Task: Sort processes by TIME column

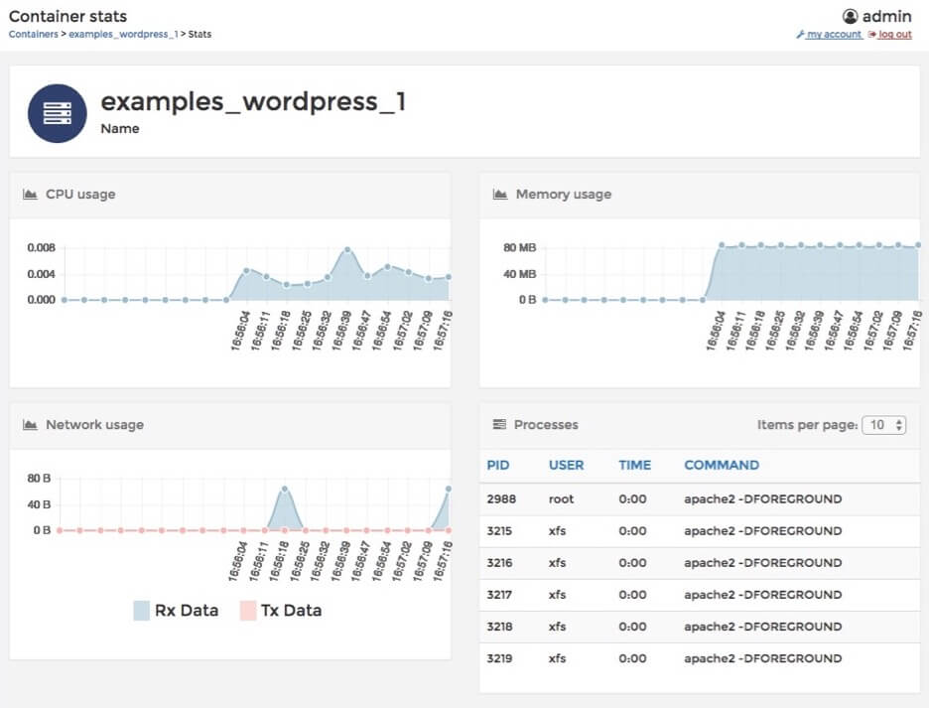Action: pyautogui.click(x=634, y=465)
